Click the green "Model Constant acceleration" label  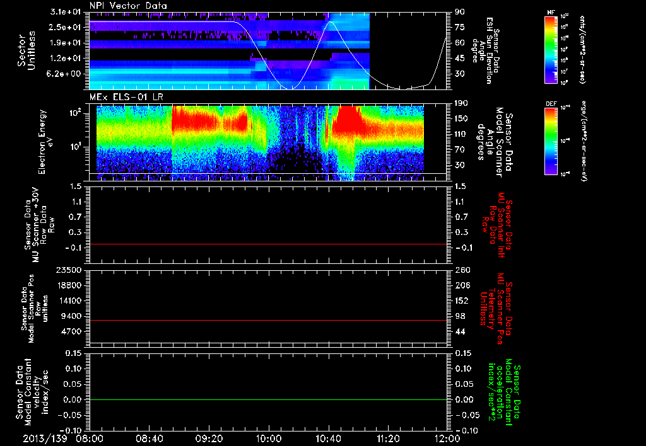(x=503, y=392)
